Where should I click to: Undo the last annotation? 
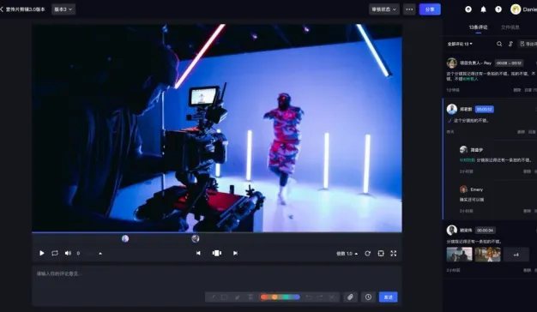coord(308,297)
